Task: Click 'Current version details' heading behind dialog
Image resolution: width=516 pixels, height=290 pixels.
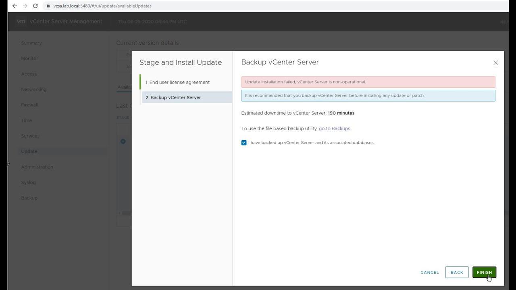Action: point(147,43)
